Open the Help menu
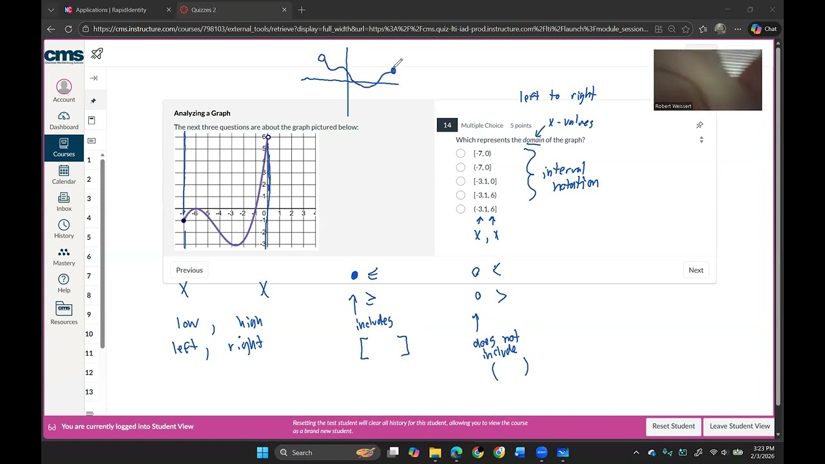 [64, 284]
